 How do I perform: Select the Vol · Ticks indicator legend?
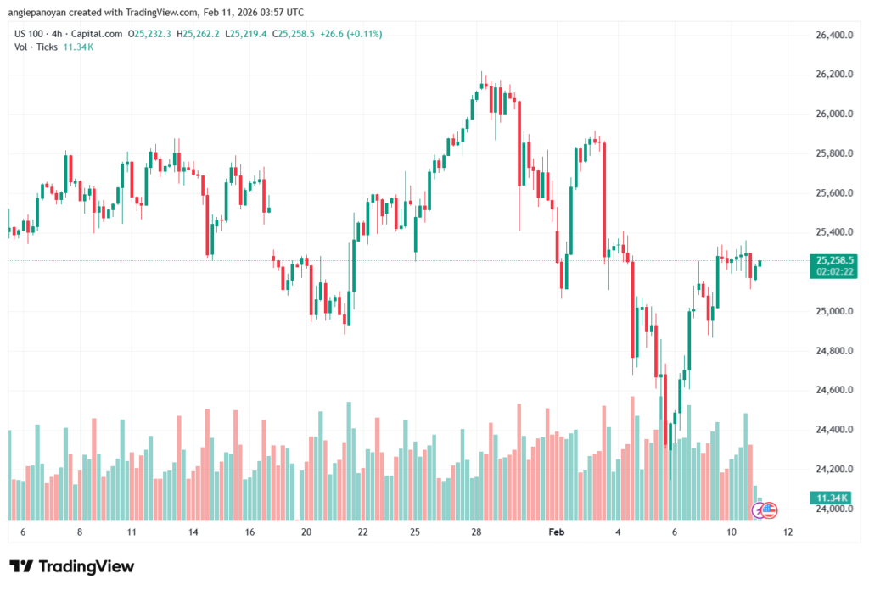(x=36, y=47)
